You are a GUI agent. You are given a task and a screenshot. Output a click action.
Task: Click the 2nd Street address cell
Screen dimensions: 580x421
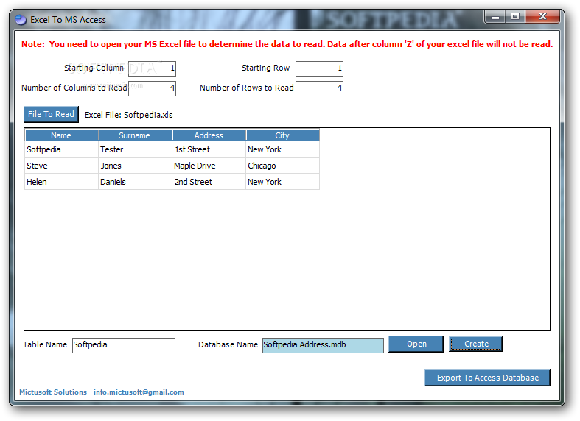coord(209,182)
